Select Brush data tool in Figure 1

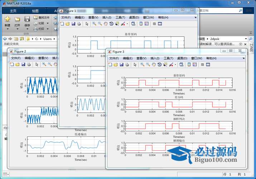click(x=123, y=24)
